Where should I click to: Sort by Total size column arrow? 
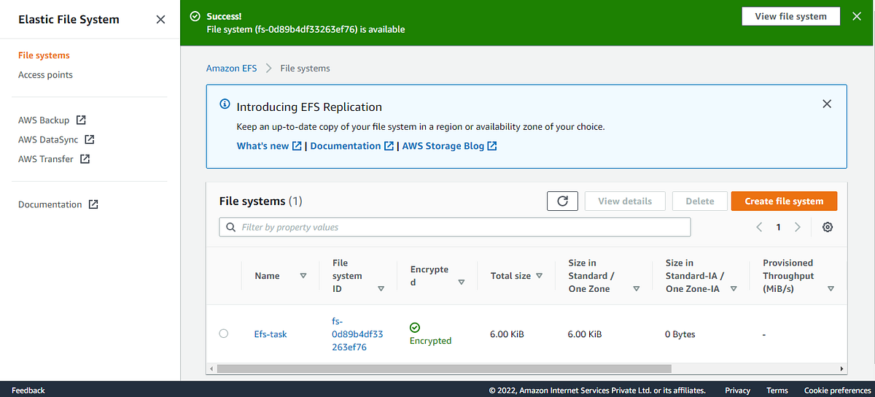coord(539,276)
